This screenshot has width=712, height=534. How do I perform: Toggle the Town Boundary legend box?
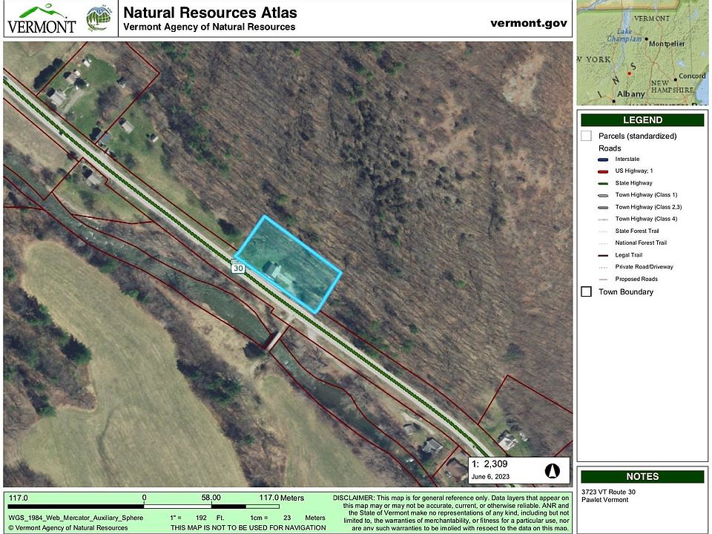(586, 291)
